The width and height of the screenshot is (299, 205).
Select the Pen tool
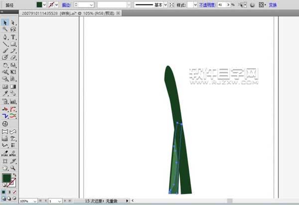pyautogui.click(x=5, y=37)
